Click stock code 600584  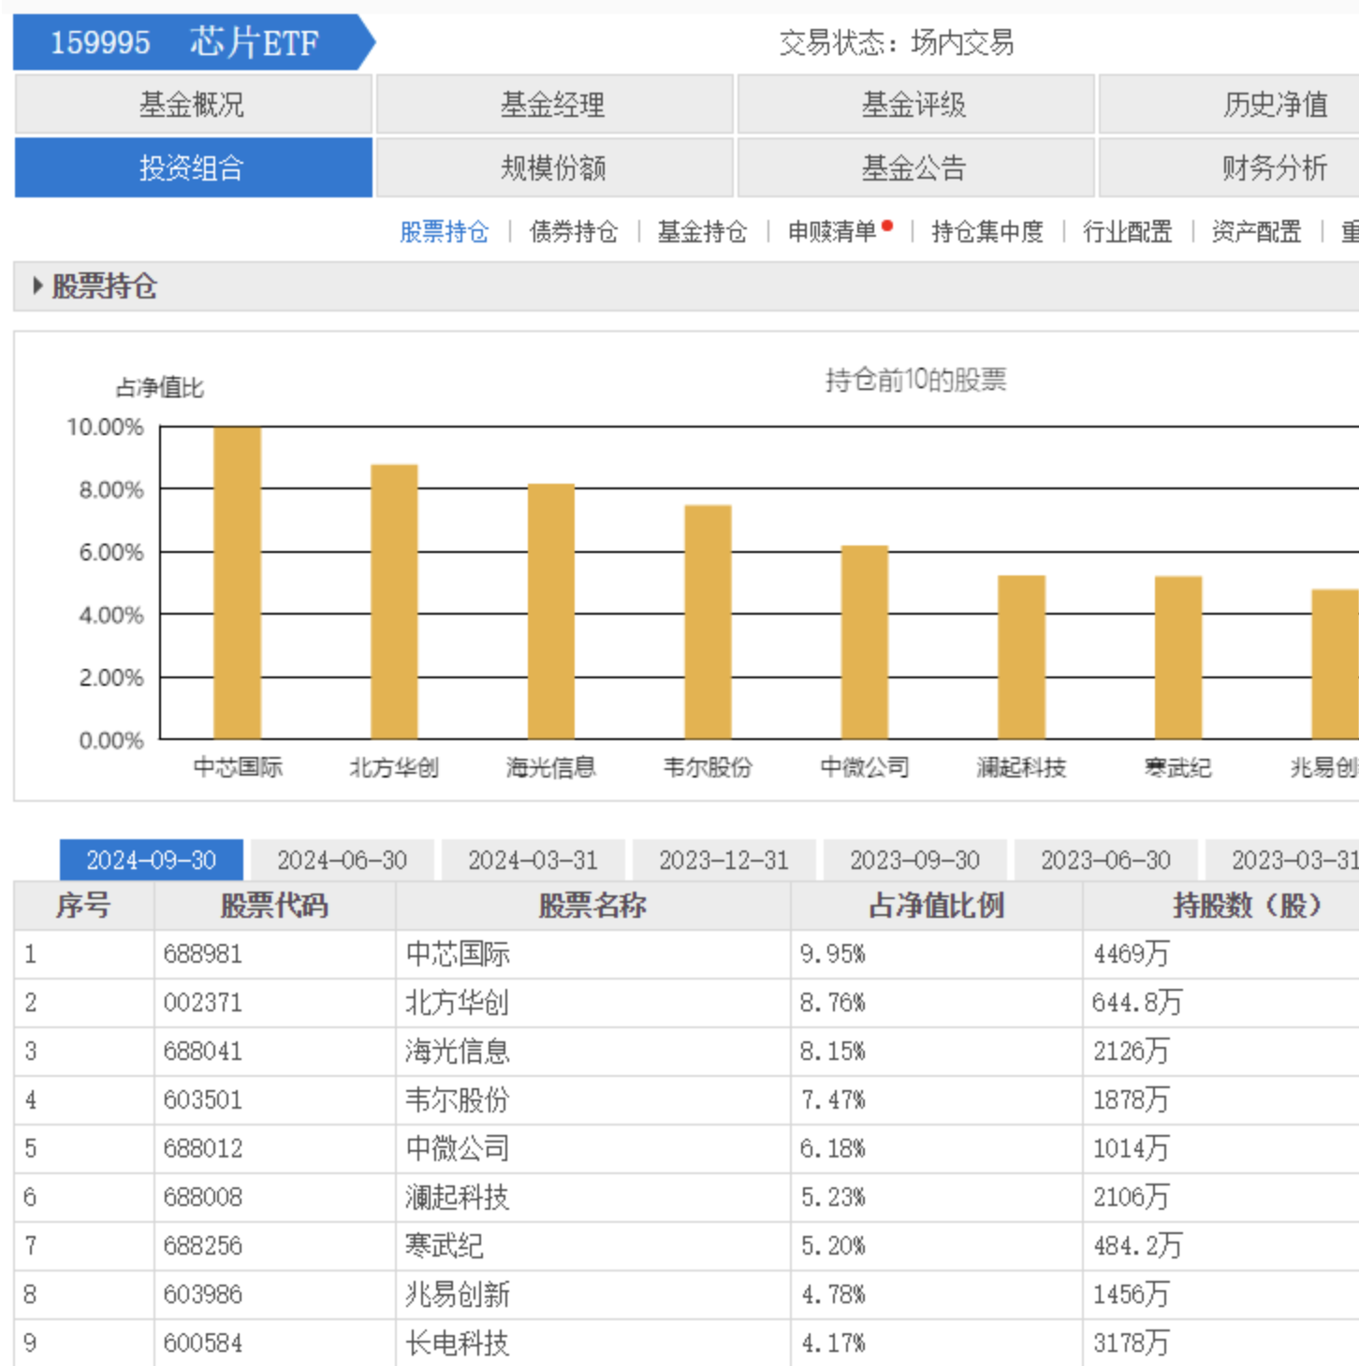[203, 1344]
